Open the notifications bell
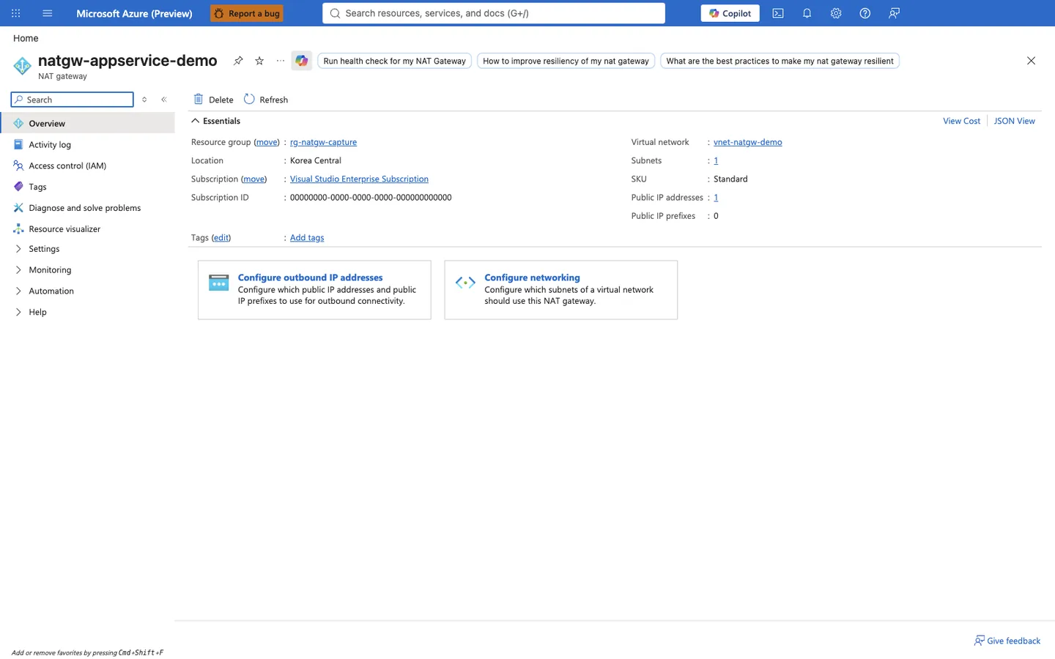The height and width of the screenshot is (659, 1055). coord(807,13)
